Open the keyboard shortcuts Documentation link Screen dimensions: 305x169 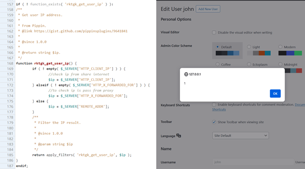click(300, 104)
